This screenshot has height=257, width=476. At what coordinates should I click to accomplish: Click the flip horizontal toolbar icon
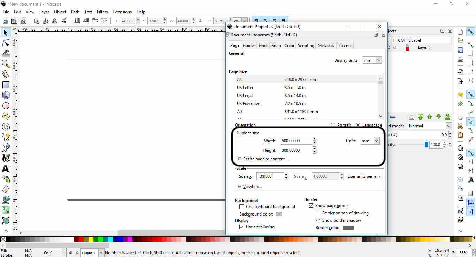[x=55, y=21]
